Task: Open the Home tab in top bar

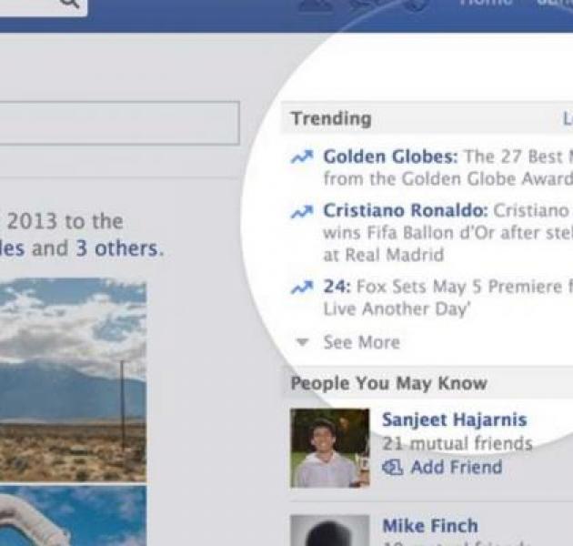Action: (486, 3)
